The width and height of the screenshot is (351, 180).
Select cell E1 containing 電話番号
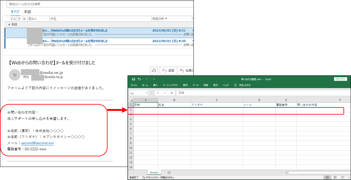(x=286, y=105)
